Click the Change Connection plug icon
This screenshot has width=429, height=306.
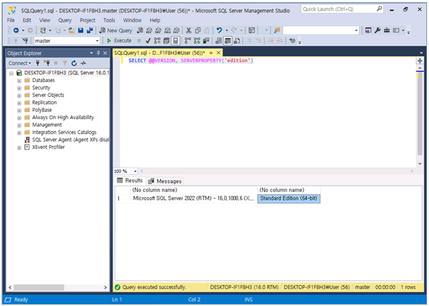(25, 40)
